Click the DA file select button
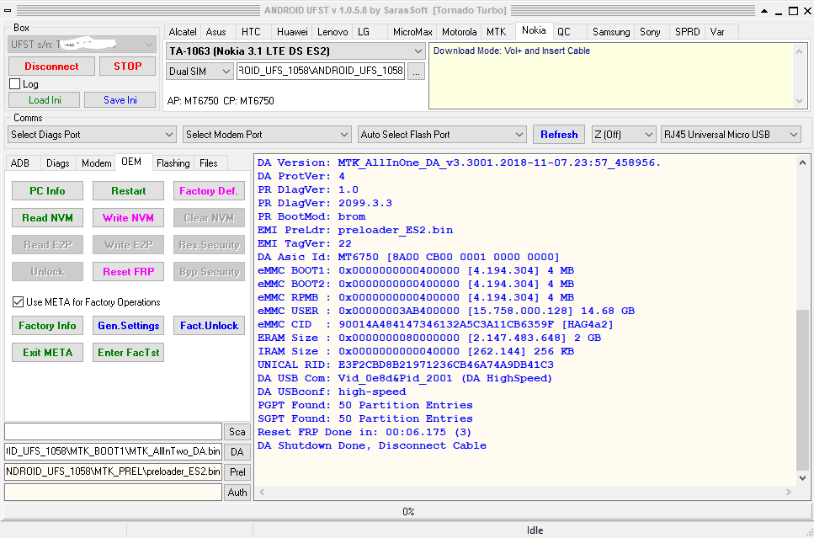 click(x=237, y=452)
